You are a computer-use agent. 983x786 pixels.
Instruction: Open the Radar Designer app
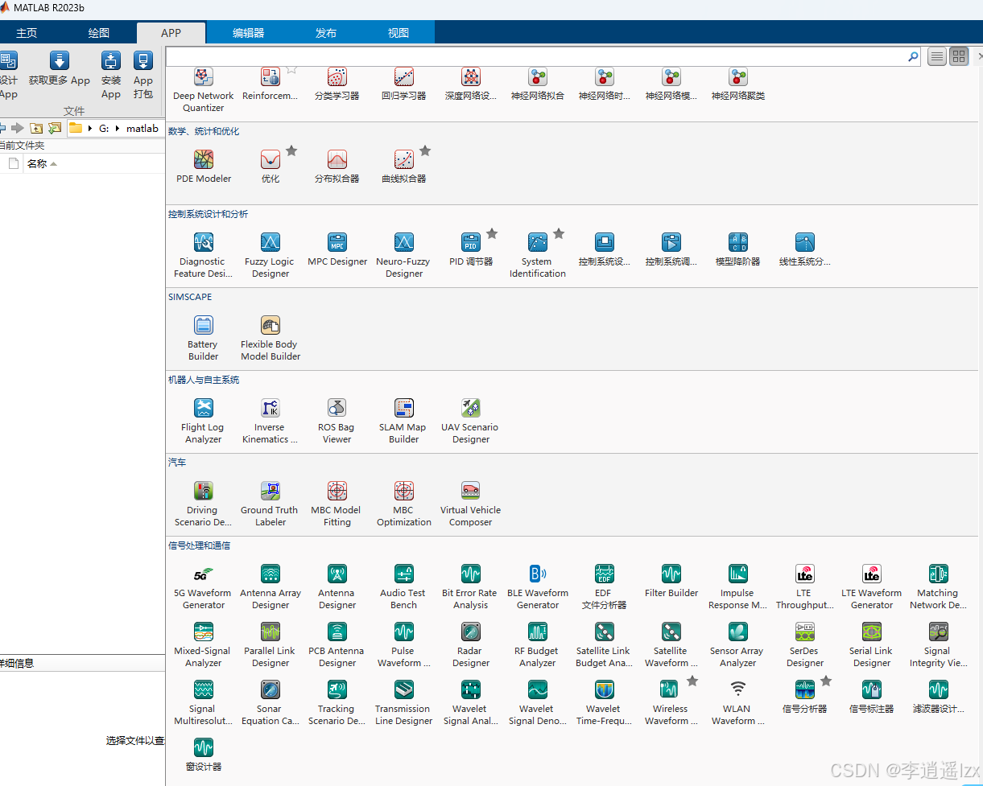point(471,644)
